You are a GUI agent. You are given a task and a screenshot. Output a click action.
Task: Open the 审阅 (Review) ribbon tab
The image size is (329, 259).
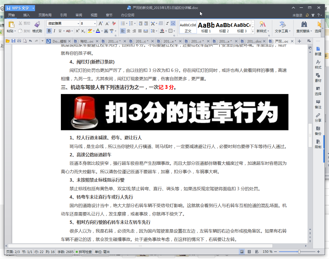(x=79, y=15)
